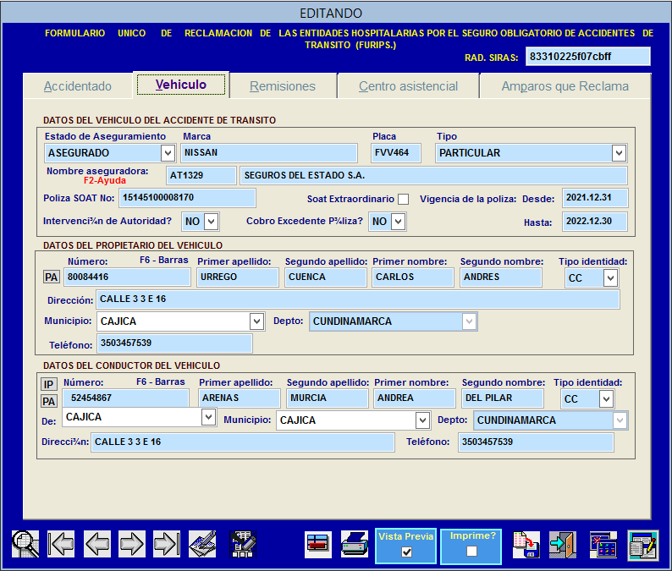
Task: Click the Poliza SOAT No field
Action: (x=187, y=198)
